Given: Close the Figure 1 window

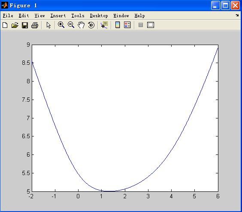Looking at the screenshot, I should (235, 6).
